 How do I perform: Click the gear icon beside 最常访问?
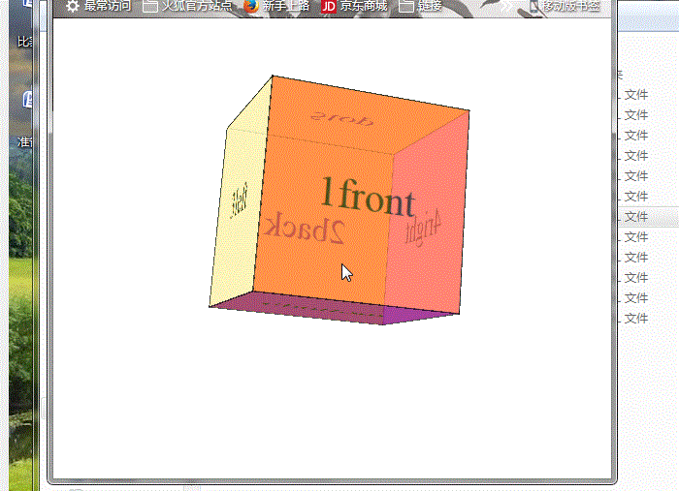tap(72, 6)
